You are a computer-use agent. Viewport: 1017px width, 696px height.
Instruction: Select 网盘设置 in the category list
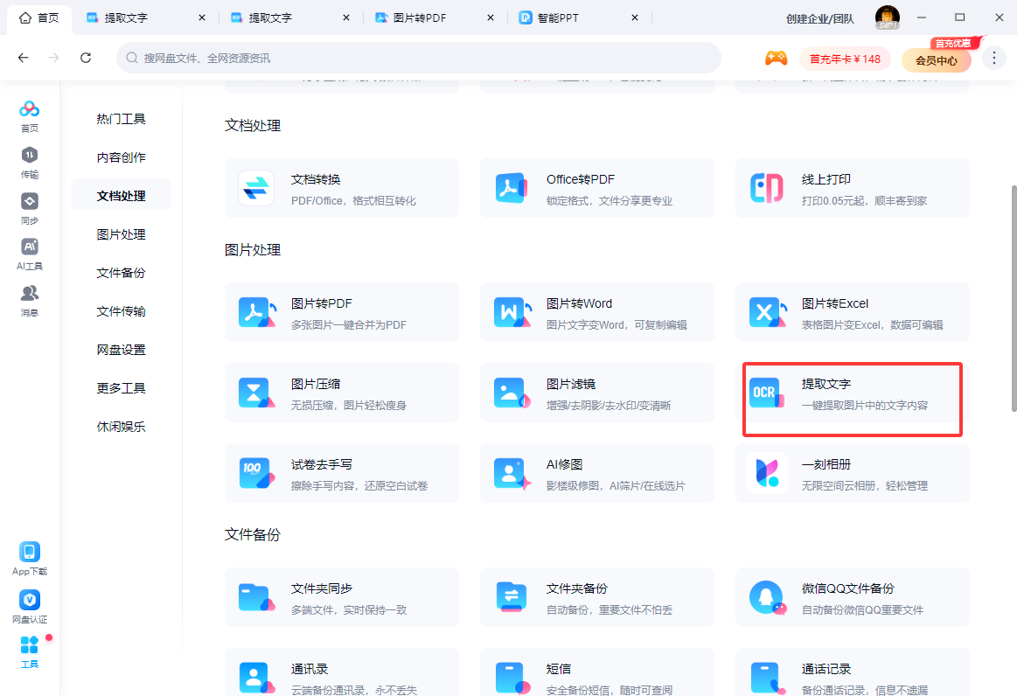pos(121,350)
